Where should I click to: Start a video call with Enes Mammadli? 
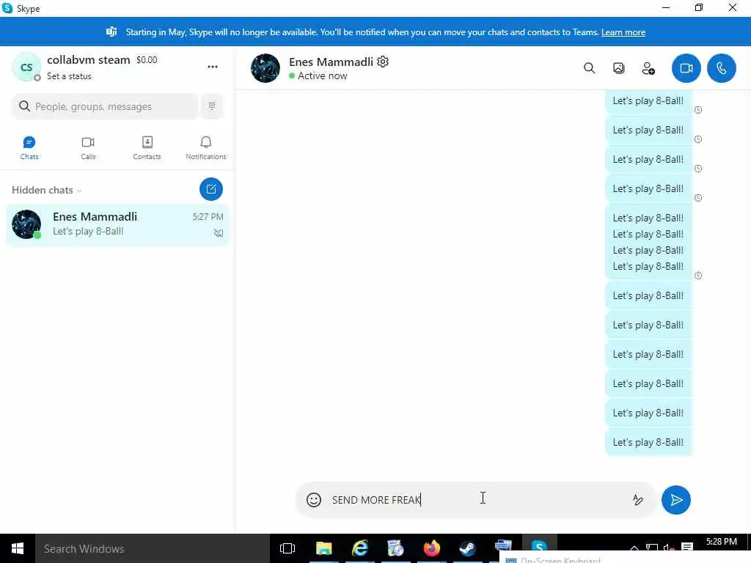(686, 68)
